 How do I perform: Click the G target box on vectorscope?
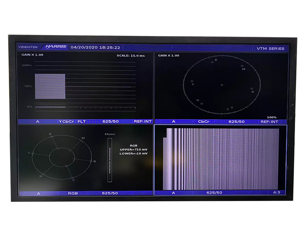tap(202, 104)
